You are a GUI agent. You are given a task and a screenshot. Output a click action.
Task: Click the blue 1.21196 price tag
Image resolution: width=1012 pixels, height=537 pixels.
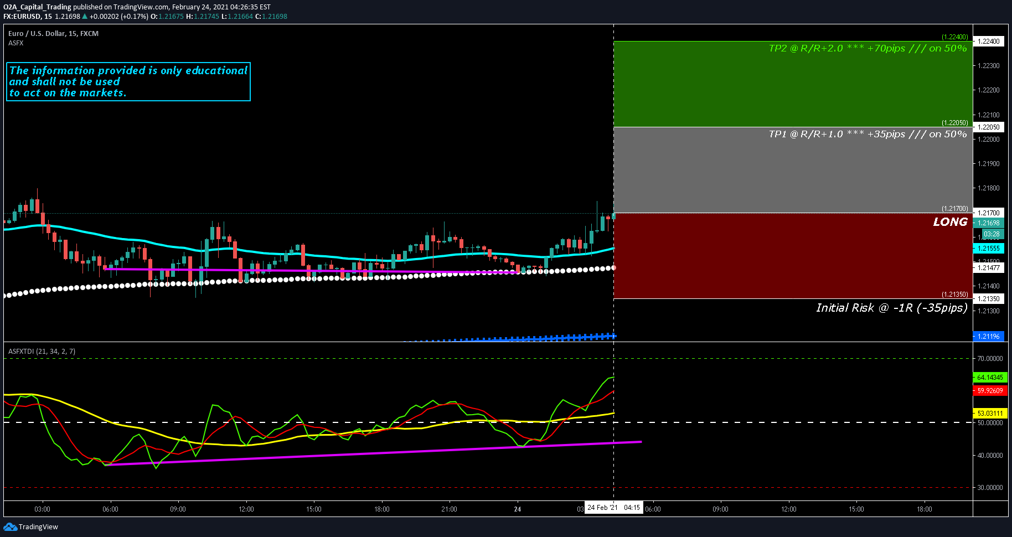[989, 337]
